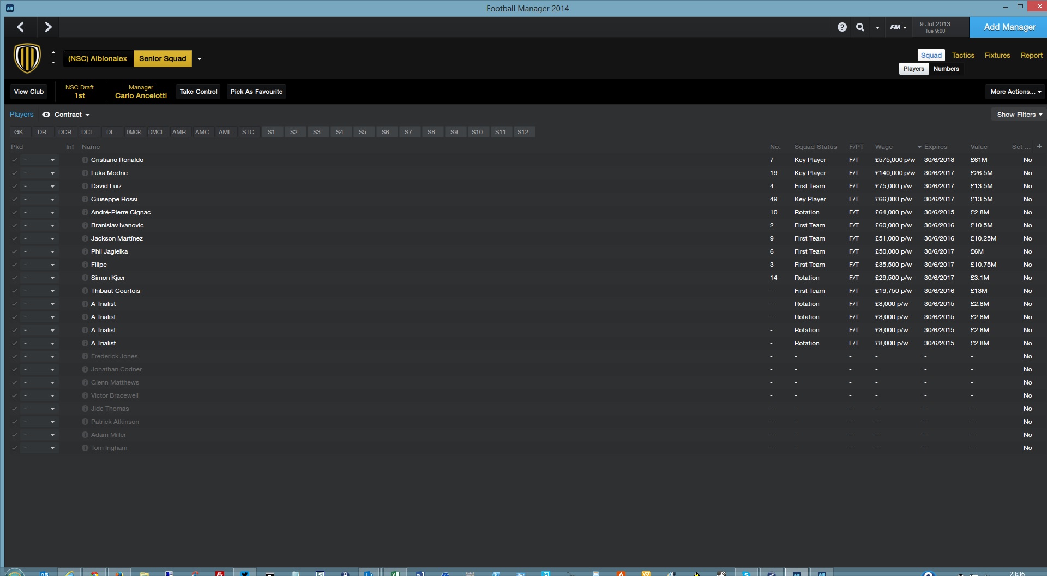Open dropdown arrow next to search icon

coord(877,27)
